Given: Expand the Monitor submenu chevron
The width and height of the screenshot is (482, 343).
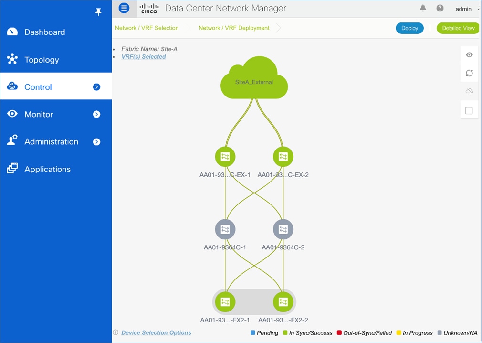Looking at the screenshot, I should pyautogui.click(x=96, y=115).
